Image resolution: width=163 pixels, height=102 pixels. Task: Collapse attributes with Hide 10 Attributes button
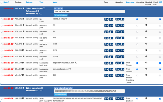61,15
